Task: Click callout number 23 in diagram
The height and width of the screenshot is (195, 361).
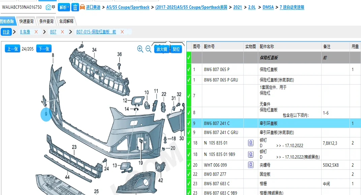Action: (x=74, y=147)
